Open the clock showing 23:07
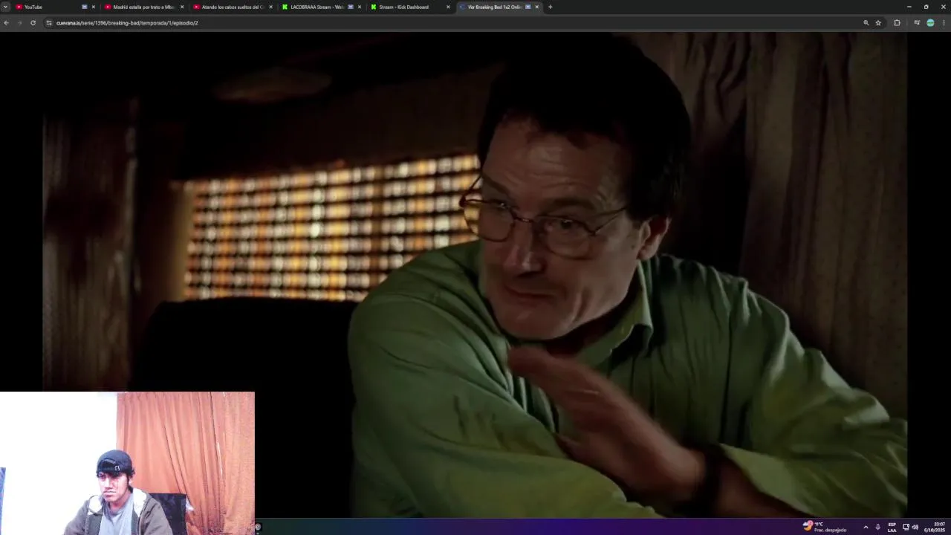This screenshot has height=535, width=951. pos(934,527)
